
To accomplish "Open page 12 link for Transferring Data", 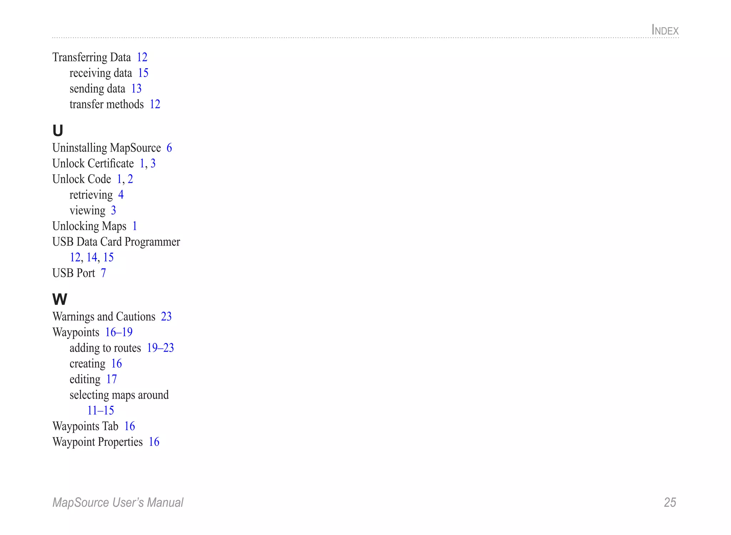I will [142, 57].
